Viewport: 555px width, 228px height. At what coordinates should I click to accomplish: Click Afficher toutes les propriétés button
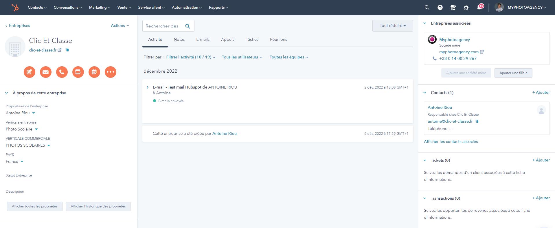[35, 206]
